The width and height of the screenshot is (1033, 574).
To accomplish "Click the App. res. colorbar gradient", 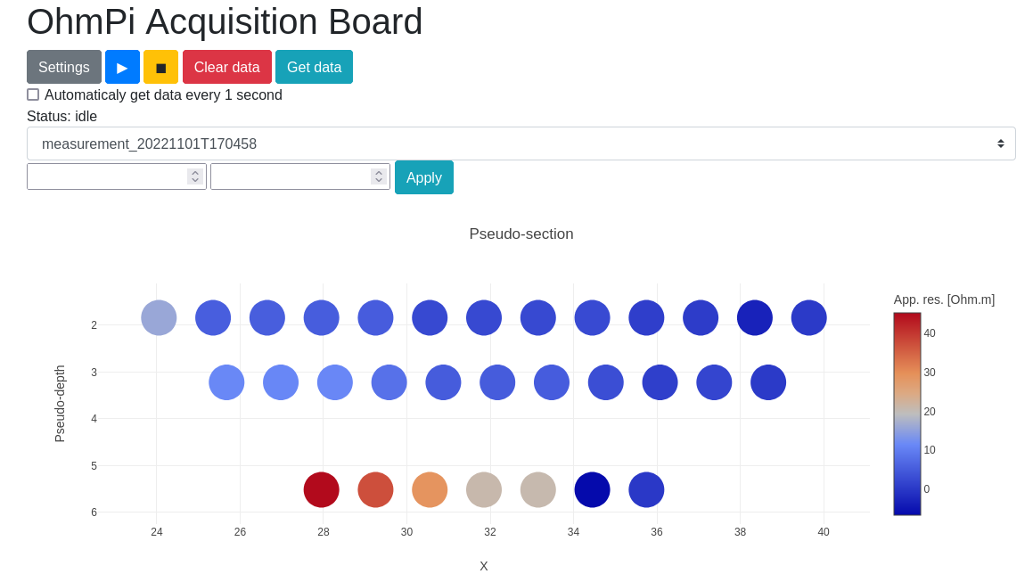I will [x=906, y=414].
